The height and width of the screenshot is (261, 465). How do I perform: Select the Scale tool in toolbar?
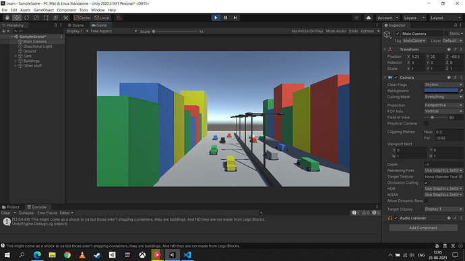pos(36,17)
